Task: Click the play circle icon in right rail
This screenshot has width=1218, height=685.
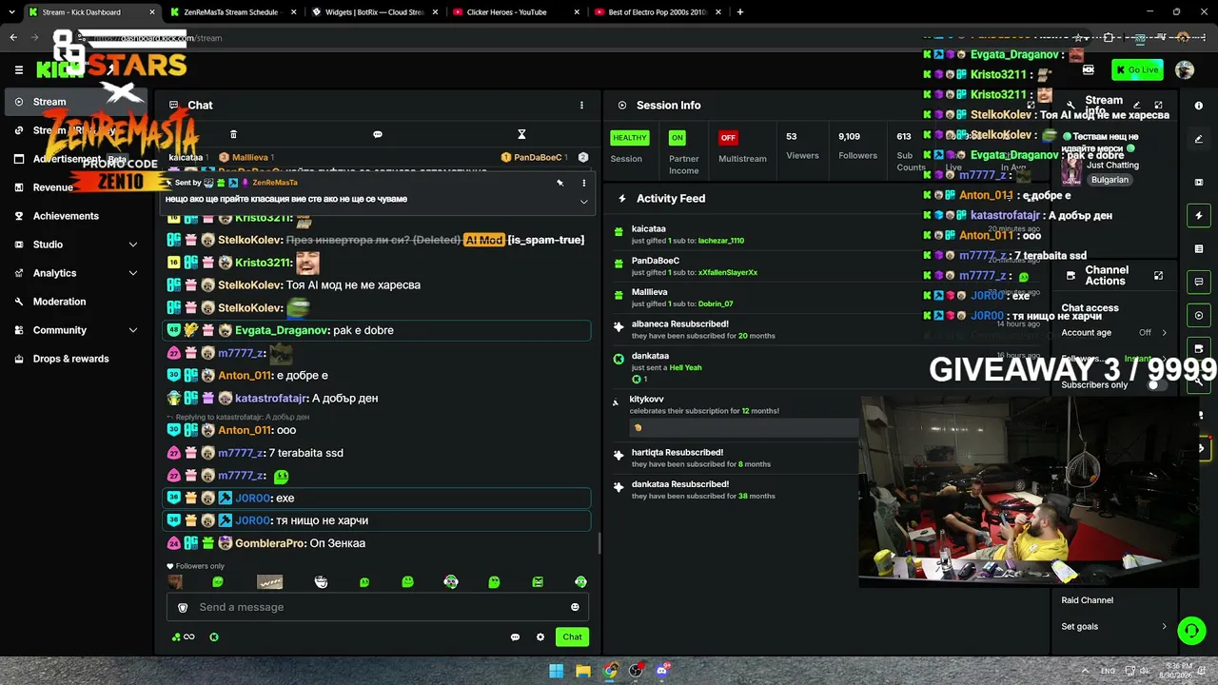Action: 1199,315
